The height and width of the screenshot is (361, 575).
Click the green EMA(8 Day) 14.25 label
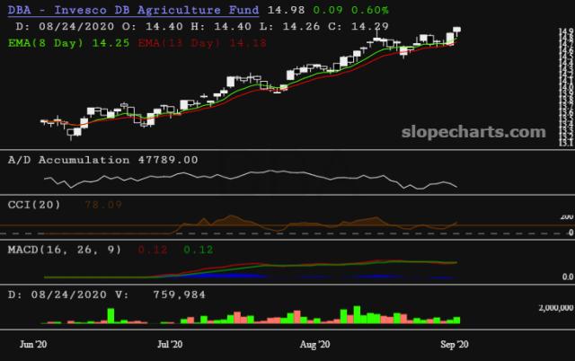pyautogui.click(x=68, y=43)
